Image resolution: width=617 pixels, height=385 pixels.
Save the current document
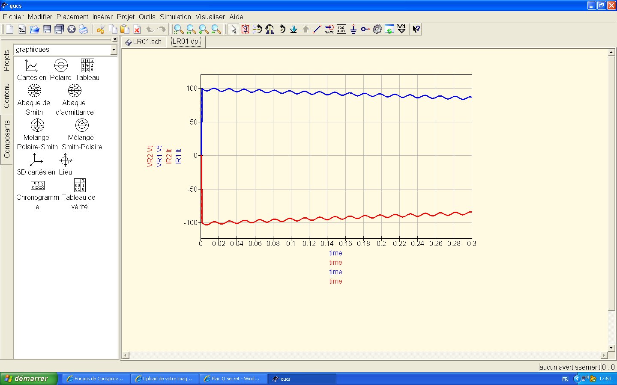47,29
